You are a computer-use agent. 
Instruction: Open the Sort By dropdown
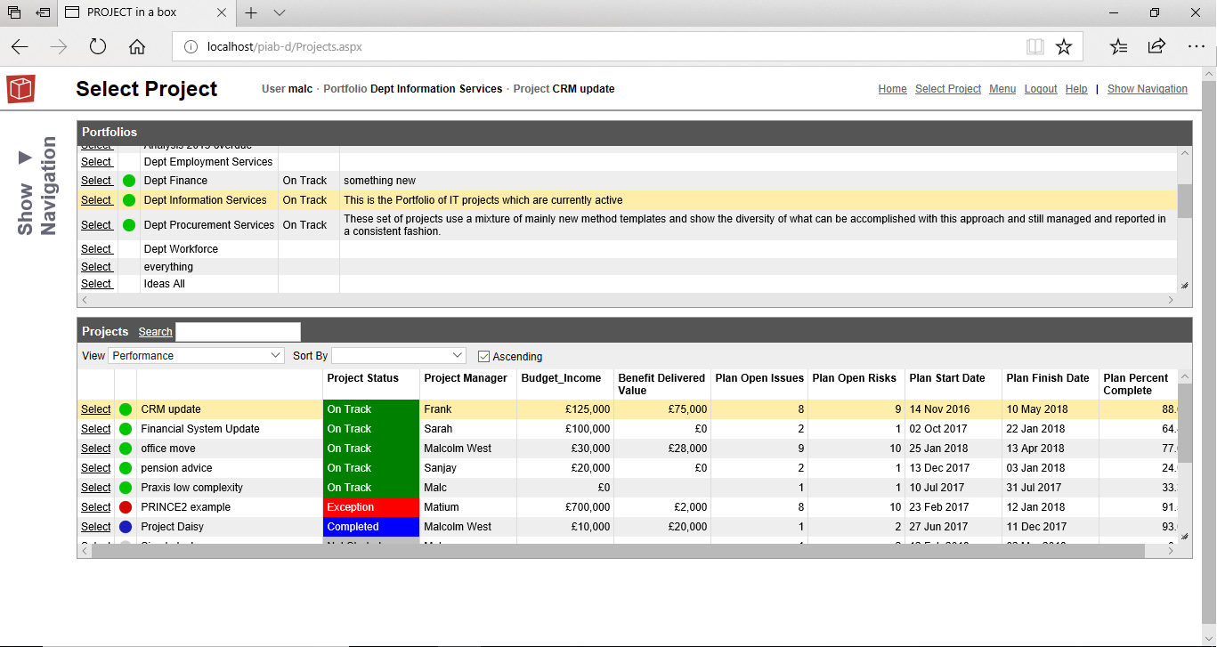point(399,355)
